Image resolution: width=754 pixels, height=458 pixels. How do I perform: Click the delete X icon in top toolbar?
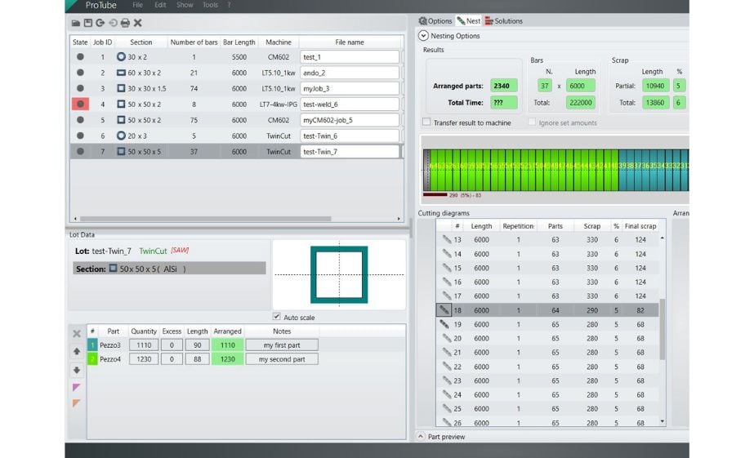coord(137,23)
